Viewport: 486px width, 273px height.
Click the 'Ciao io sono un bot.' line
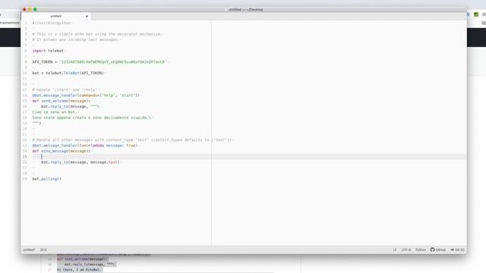click(x=54, y=112)
